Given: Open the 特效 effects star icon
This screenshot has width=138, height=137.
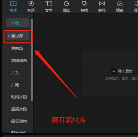Looking at the screenshot, I should tap(84, 3).
